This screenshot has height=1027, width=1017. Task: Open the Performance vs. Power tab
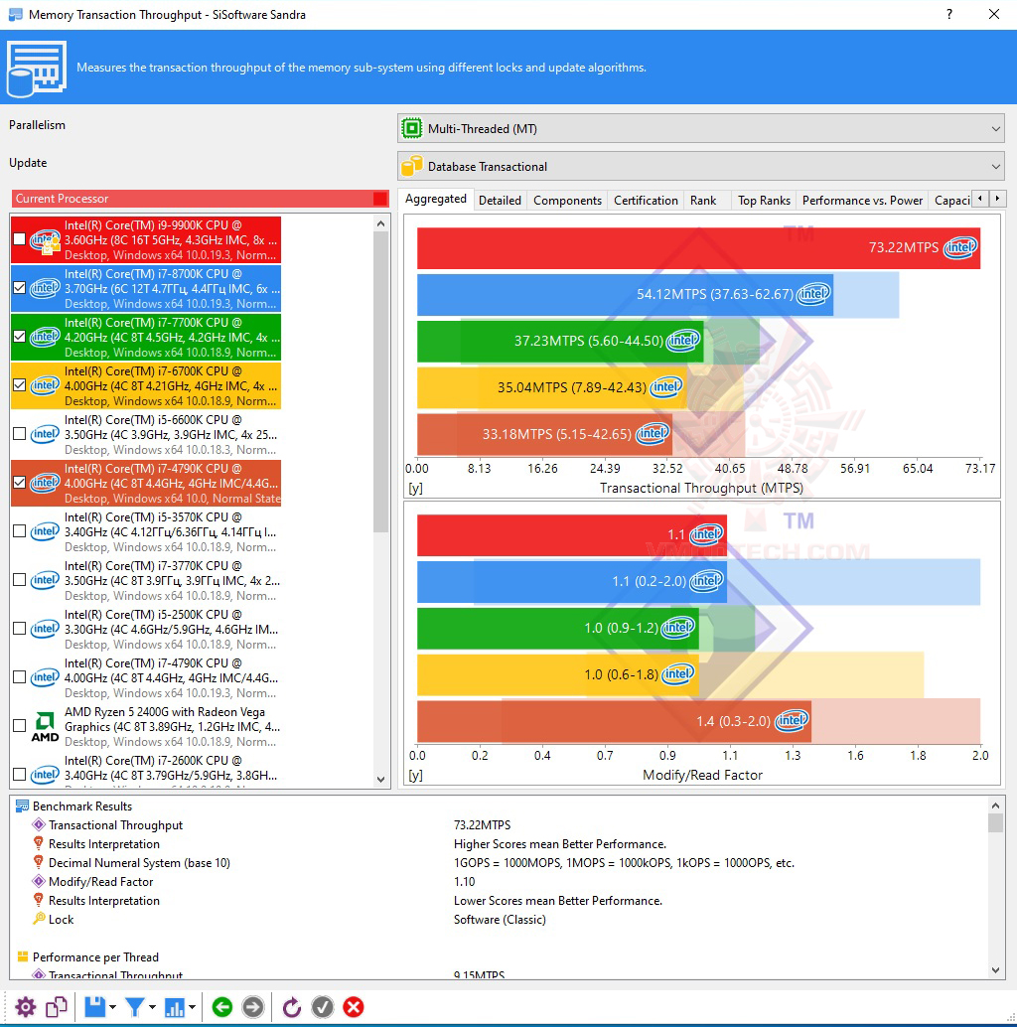click(x=862, y=201)
